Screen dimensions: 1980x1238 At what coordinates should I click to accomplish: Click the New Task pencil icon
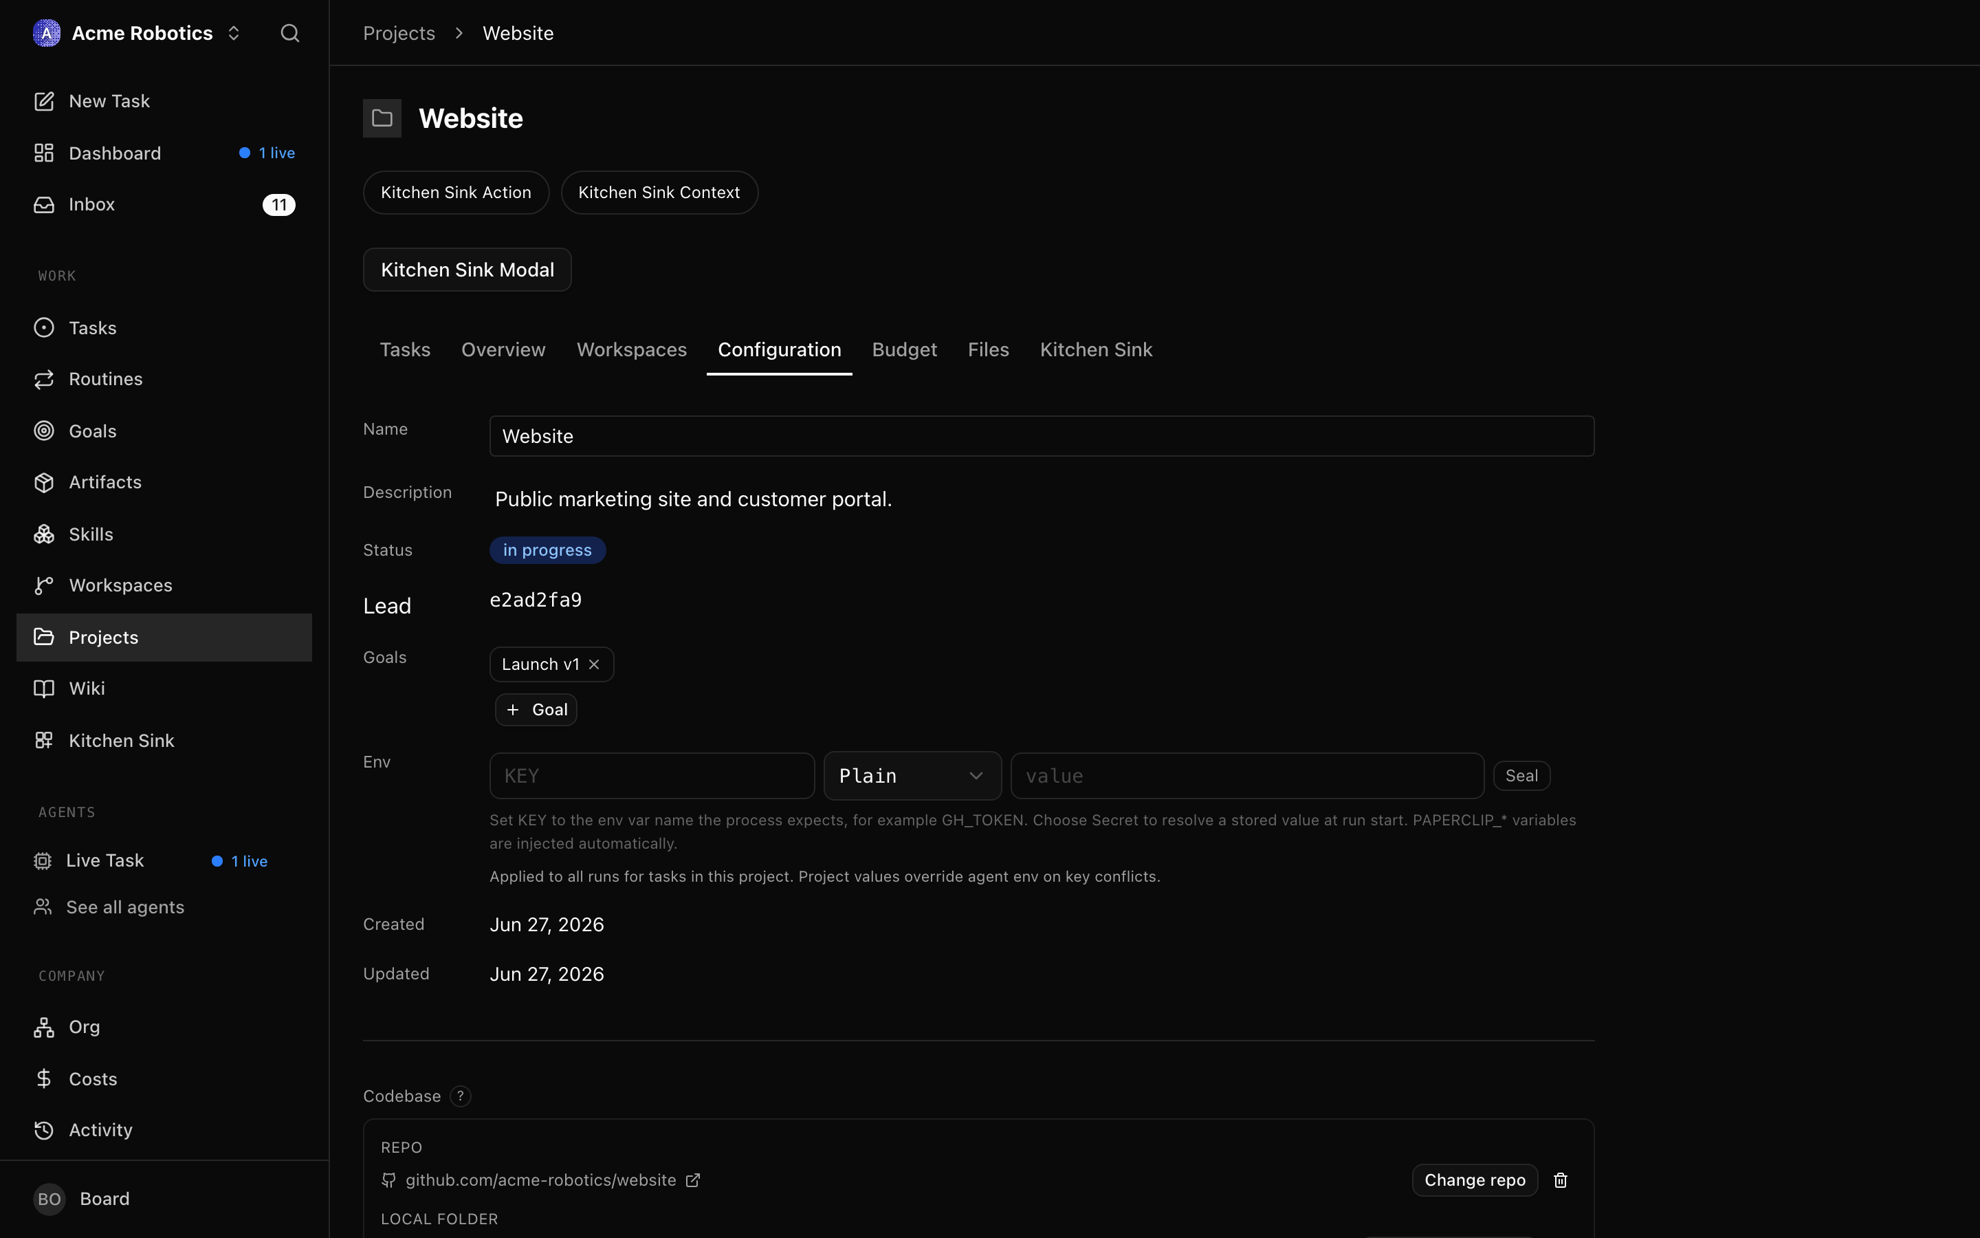pyautogui.click(x=44, y=100)
